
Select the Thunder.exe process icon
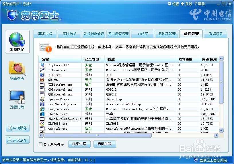[42, 114]
